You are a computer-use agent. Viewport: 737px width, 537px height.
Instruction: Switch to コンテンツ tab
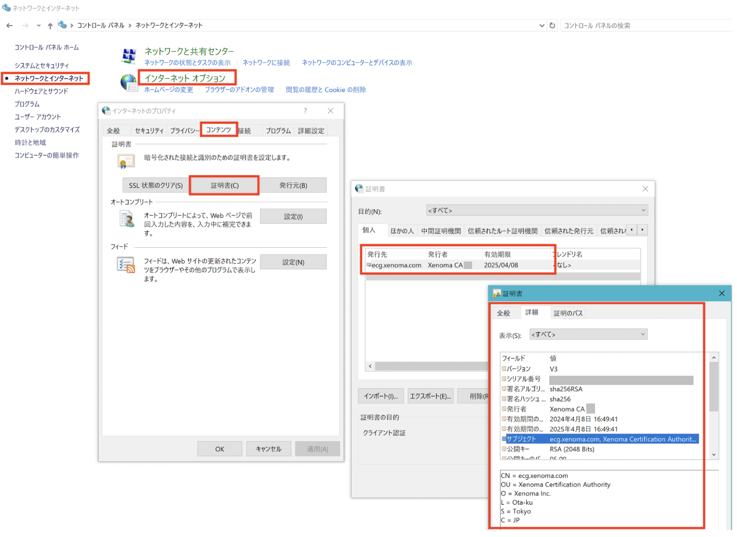tap(219, 130)
